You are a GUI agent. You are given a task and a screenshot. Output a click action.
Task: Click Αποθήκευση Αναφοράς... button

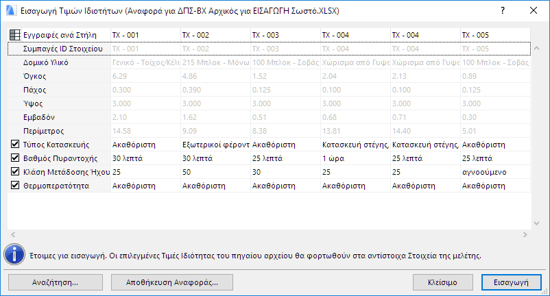click(x=172, y=282)
